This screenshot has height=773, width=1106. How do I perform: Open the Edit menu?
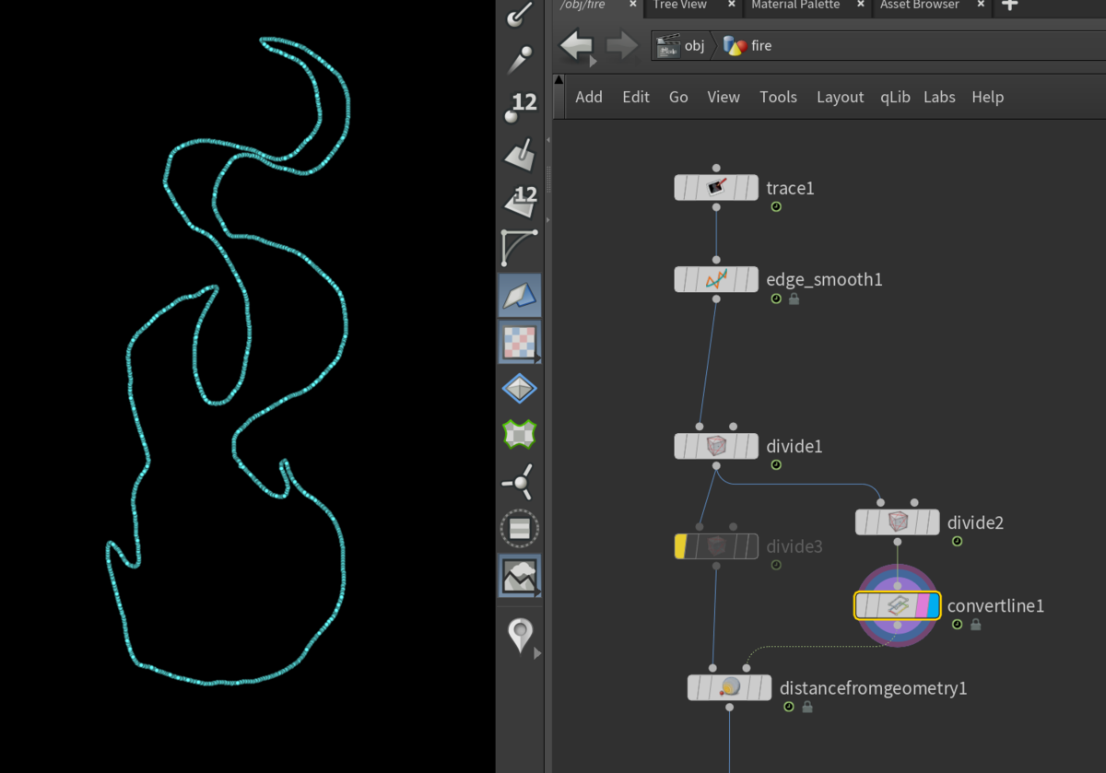click(636, 97)
